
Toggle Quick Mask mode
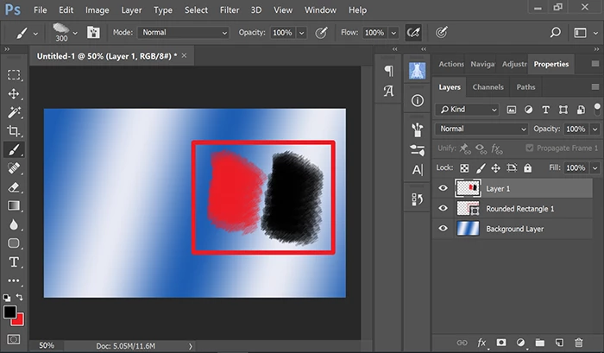click(14, 339)
